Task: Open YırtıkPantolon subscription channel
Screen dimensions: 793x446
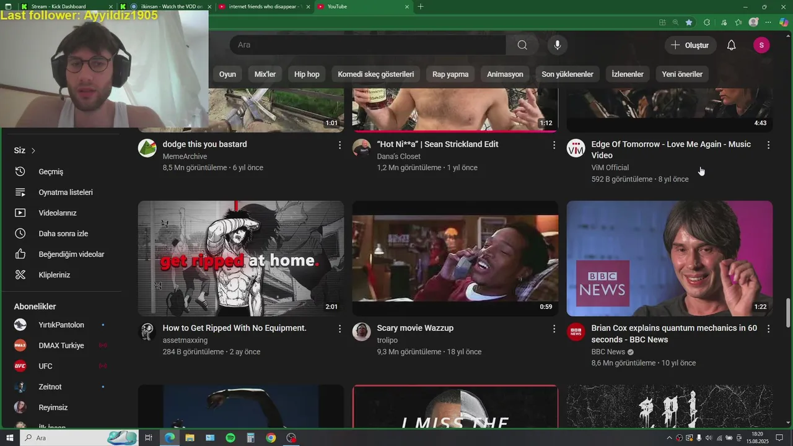Action: [x=61, y=325]
